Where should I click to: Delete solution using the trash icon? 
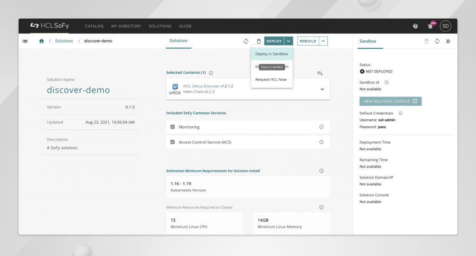pyautogui.click(x=258, y=41)
